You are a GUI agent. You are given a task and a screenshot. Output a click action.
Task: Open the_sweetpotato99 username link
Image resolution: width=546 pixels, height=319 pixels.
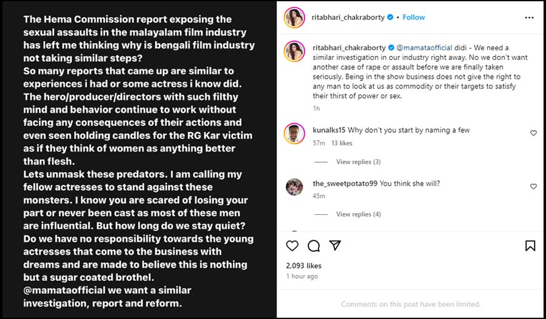[345, 183]
